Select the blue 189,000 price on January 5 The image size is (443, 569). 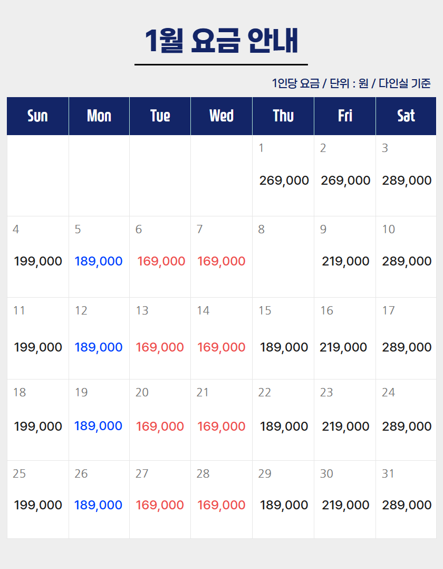(99, 261)
